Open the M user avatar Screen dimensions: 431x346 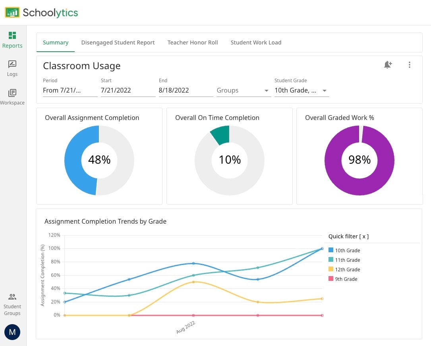(x=12, y=332)
